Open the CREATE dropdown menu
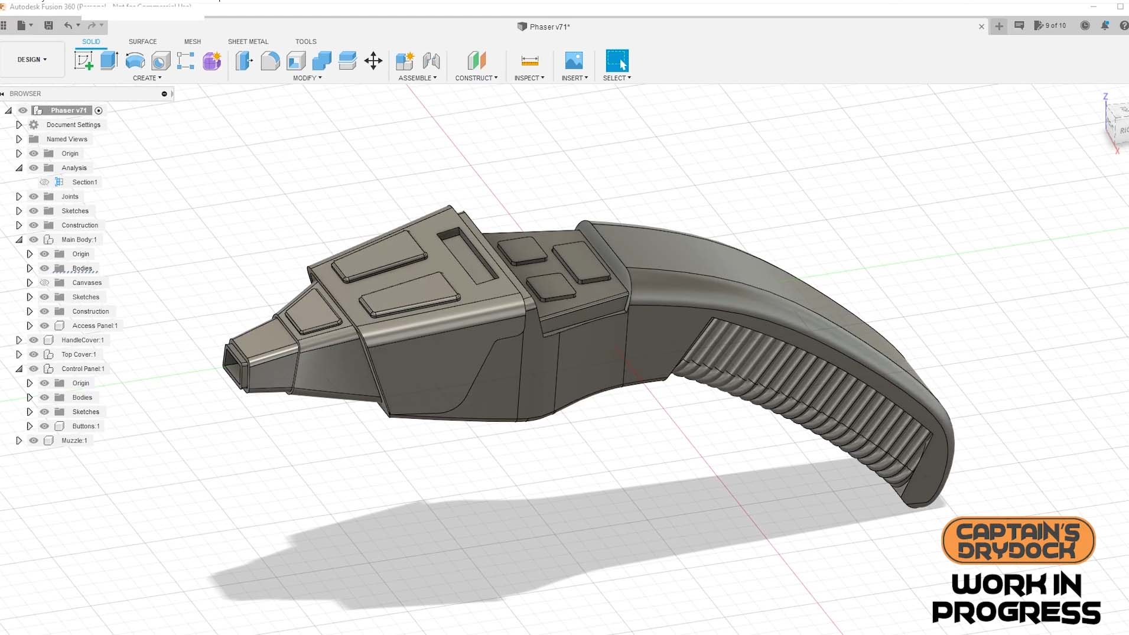 coord(147,78)
